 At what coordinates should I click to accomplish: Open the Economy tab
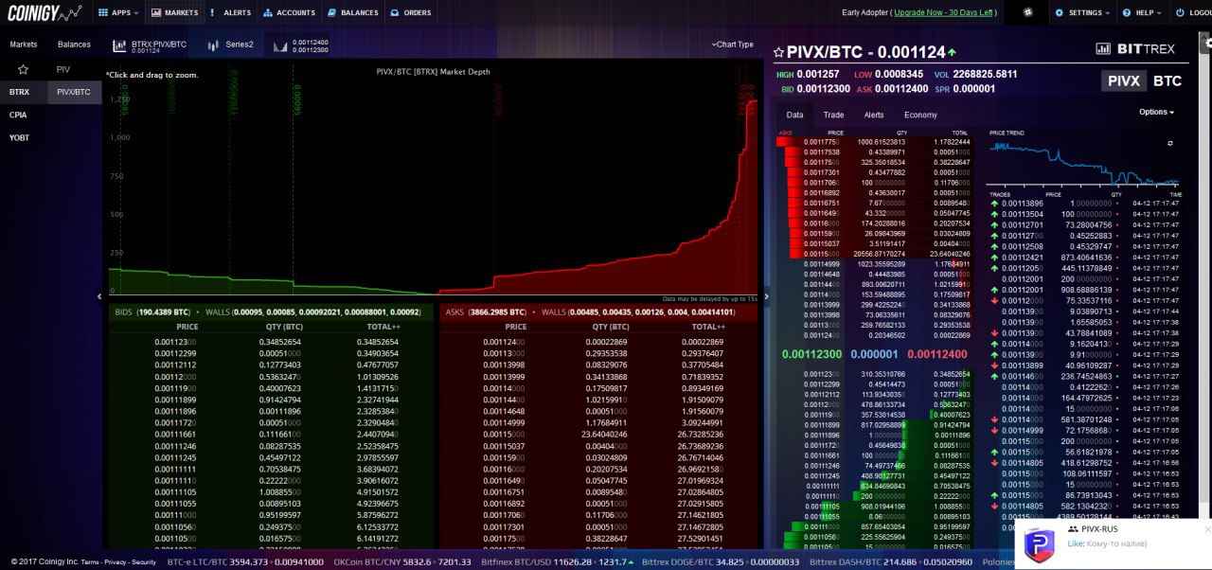(920, 115)
